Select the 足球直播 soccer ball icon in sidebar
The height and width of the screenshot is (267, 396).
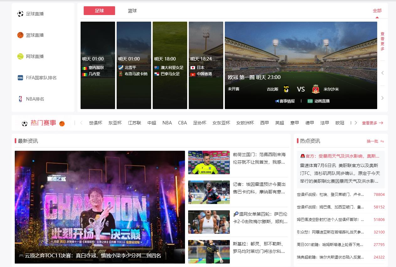click(x=19, y=13)
